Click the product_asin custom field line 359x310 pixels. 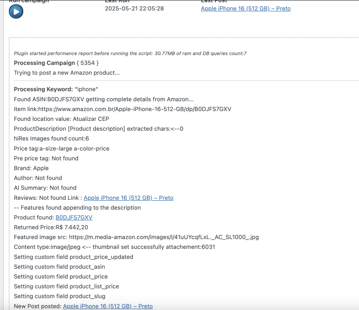[59, 267]
